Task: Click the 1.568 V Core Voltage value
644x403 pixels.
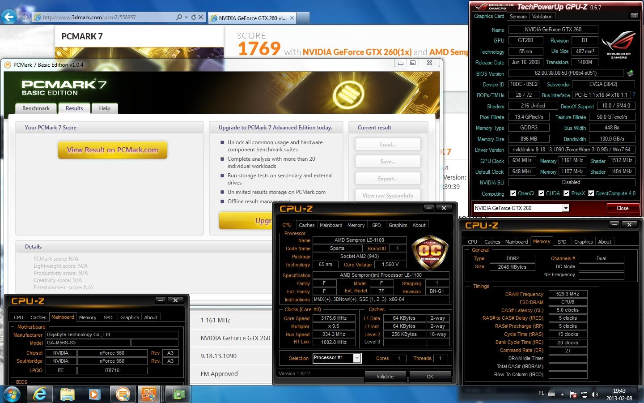Action: click(x=390, y=265)
